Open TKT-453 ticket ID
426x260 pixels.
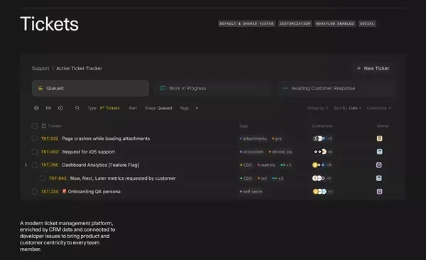[50, 151]
